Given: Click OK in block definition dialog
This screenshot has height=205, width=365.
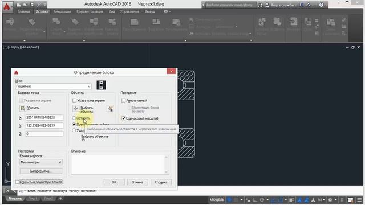Looking at the screenshot, I should coord(114,182).
